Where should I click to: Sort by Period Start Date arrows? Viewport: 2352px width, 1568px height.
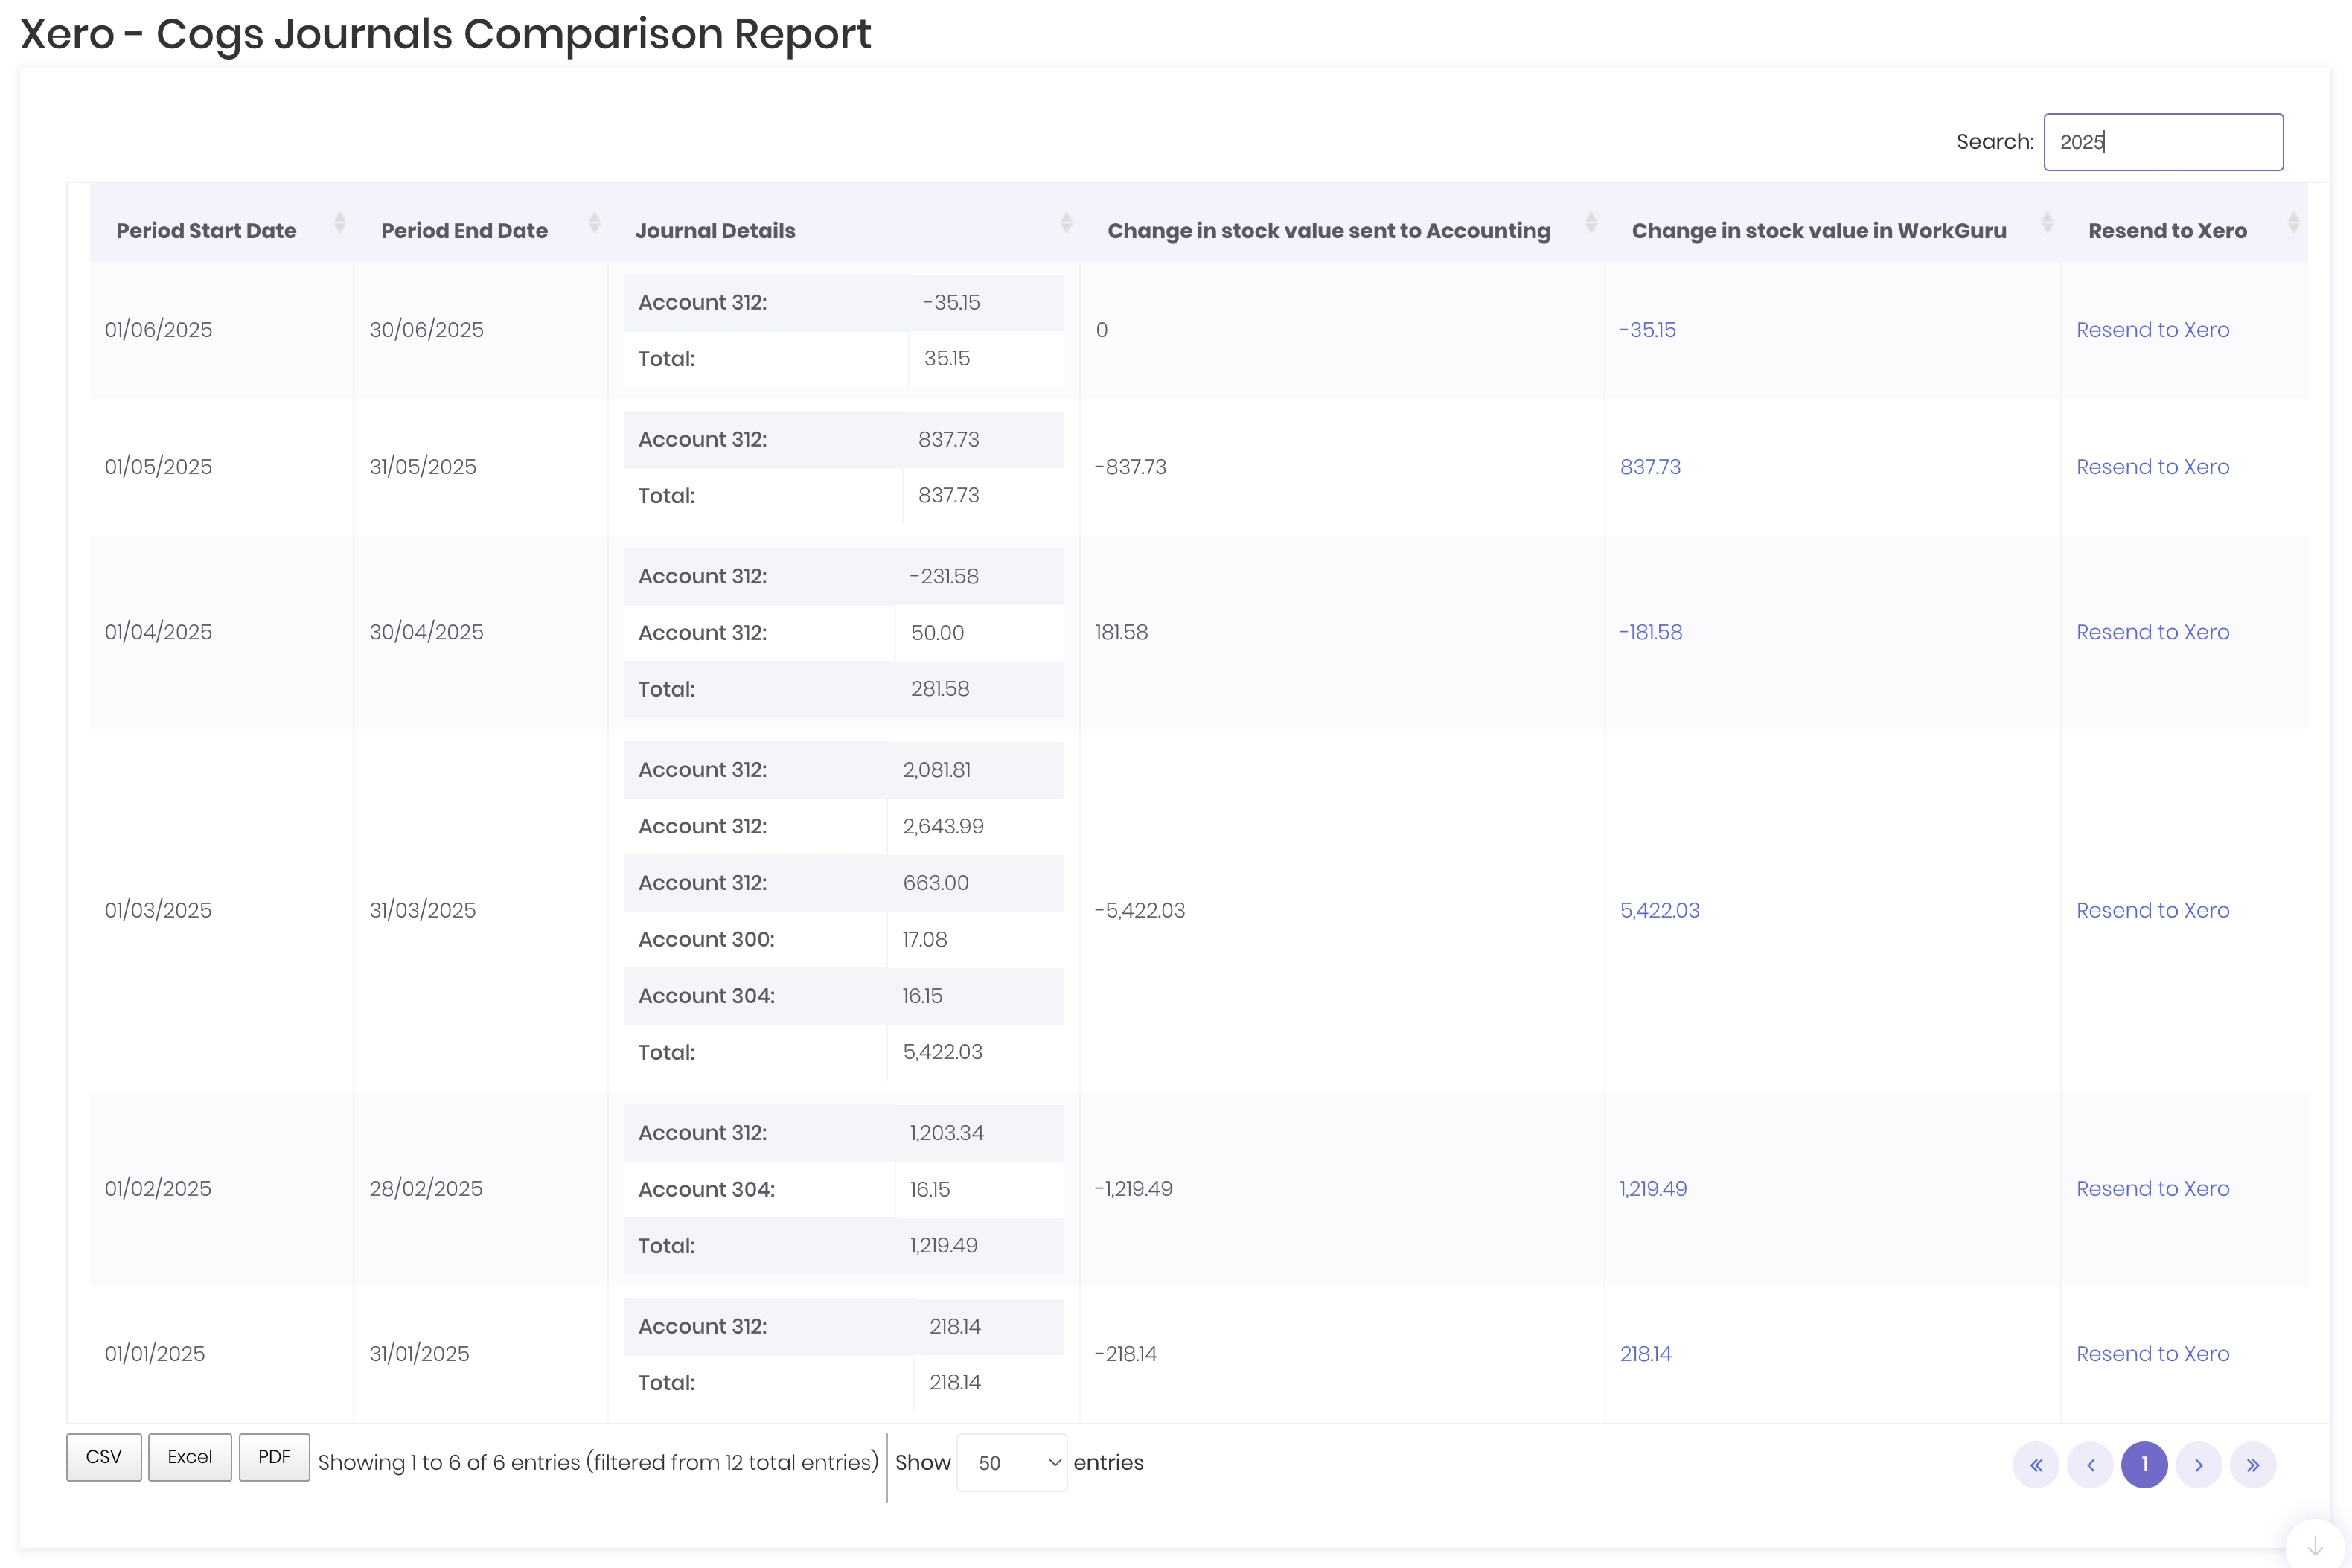(x=339, y=223)
